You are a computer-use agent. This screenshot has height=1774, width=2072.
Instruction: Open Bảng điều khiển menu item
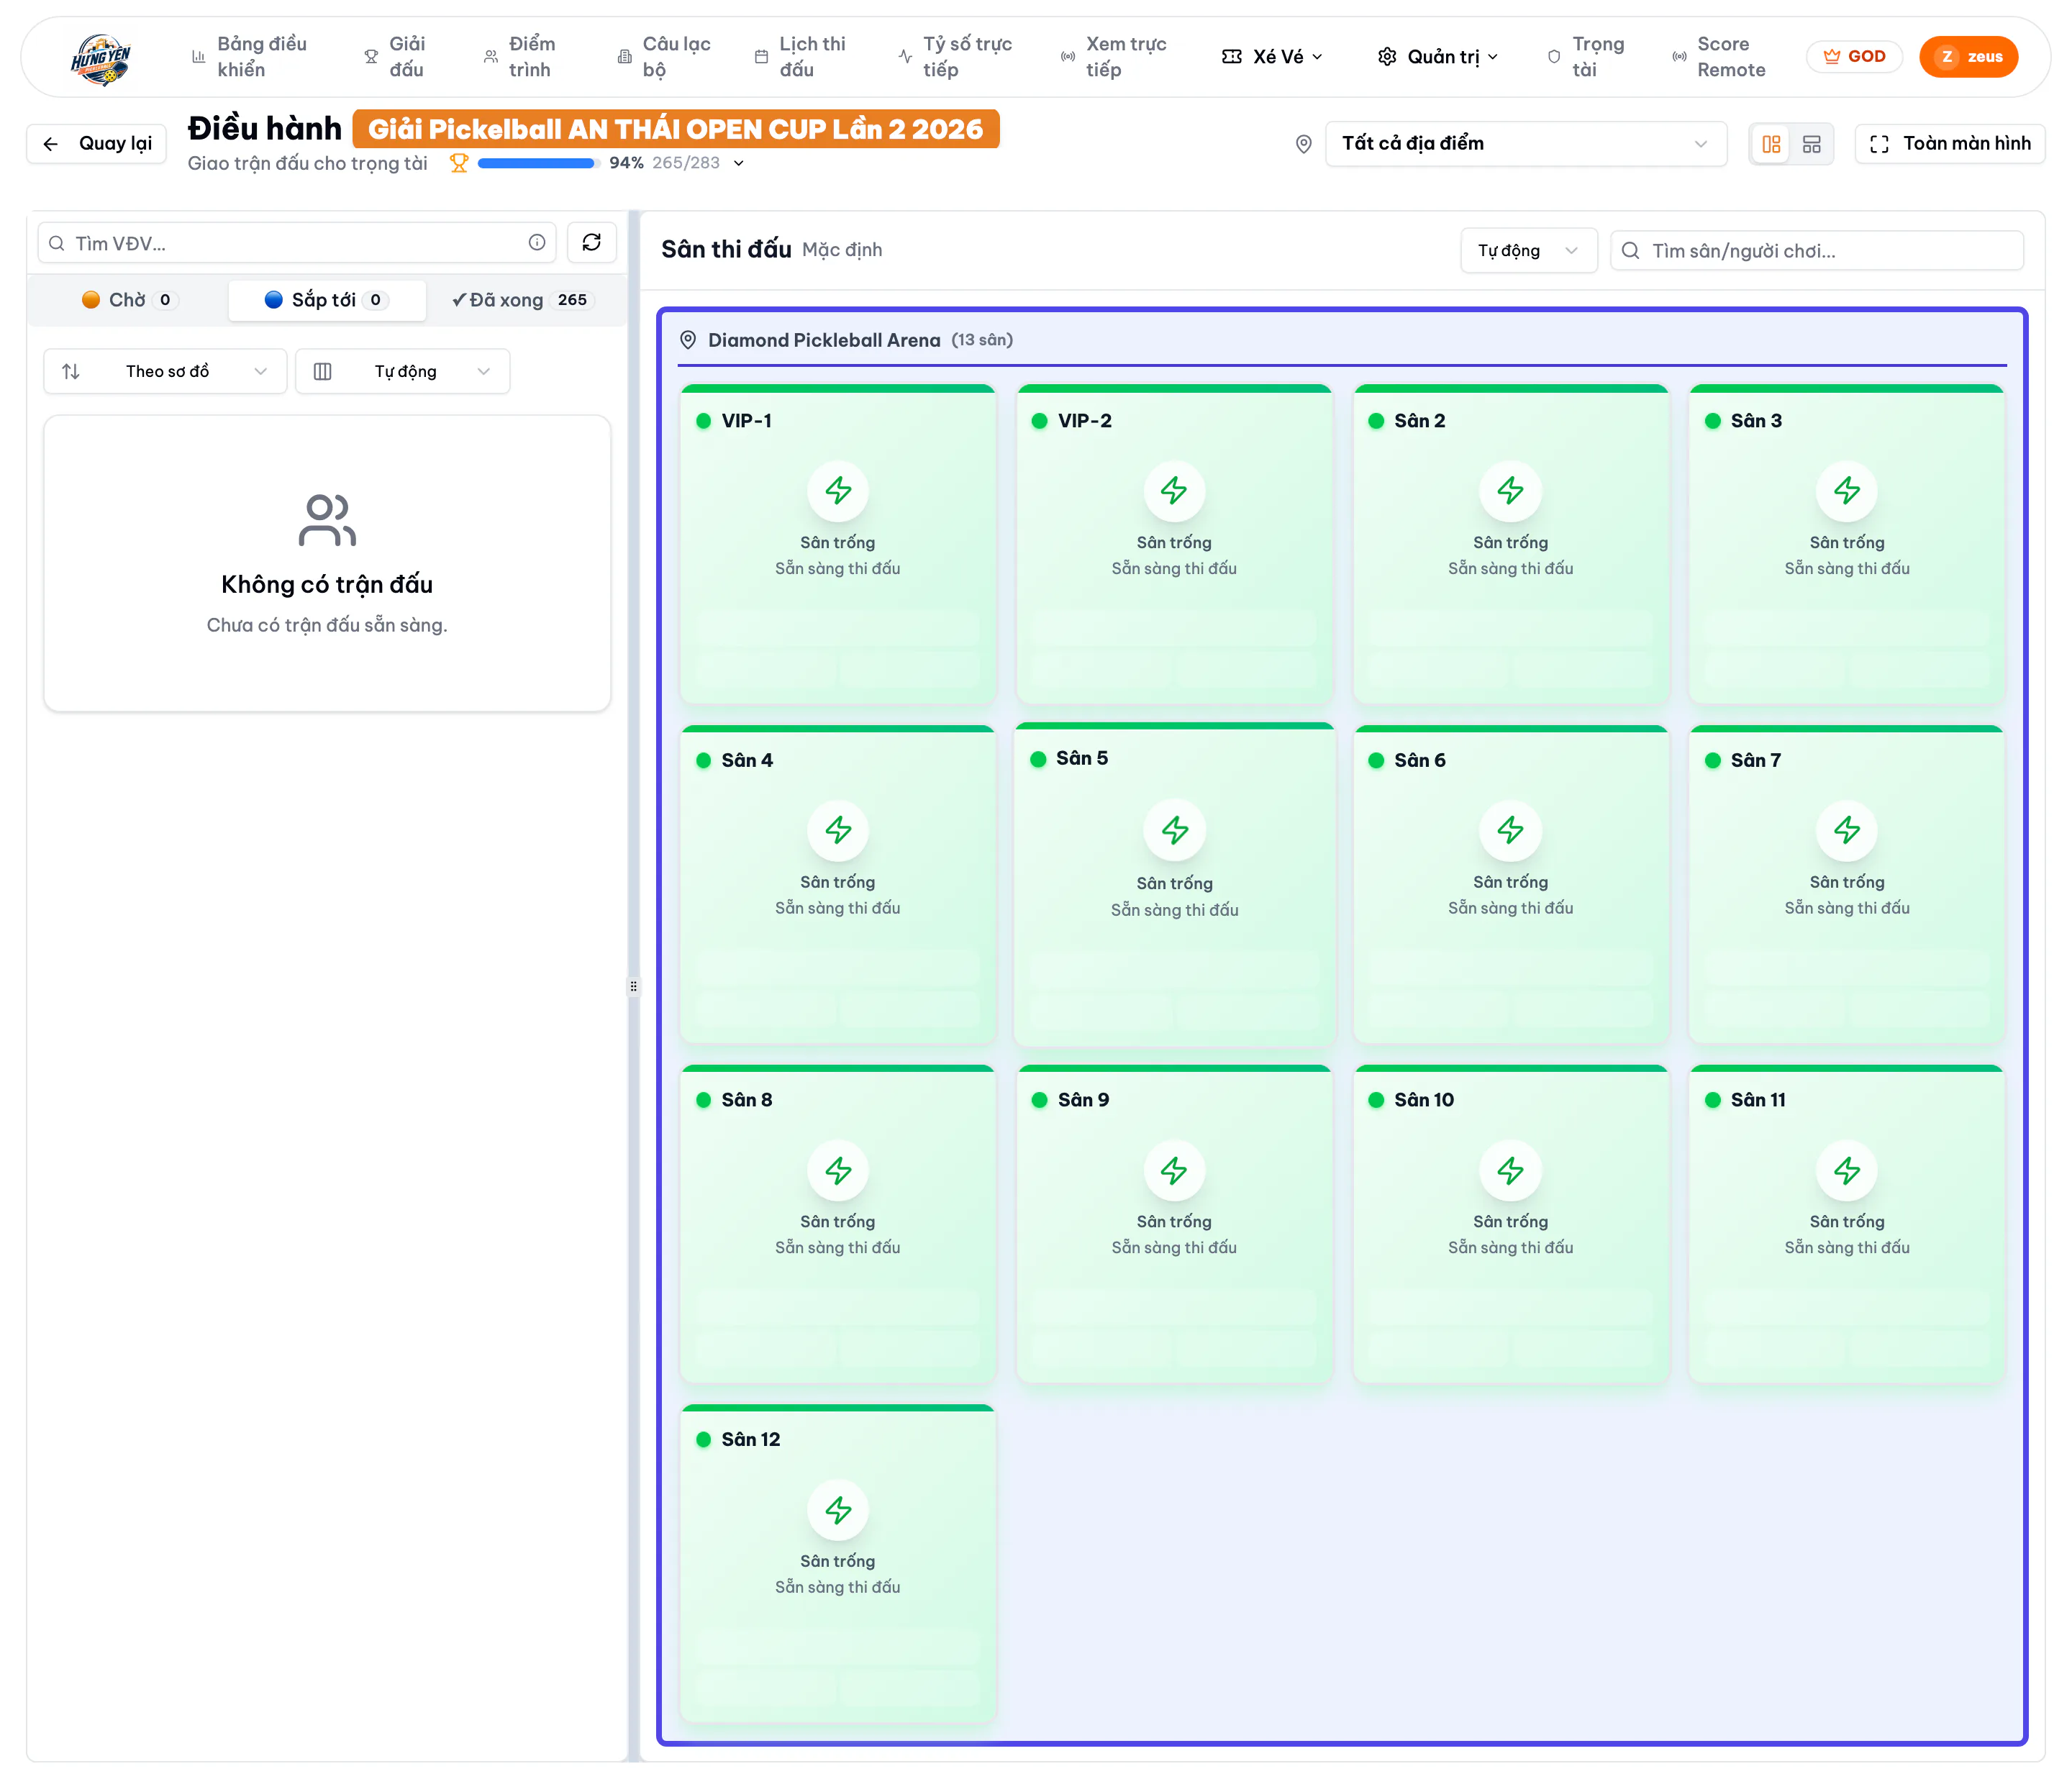pos(250,57)
